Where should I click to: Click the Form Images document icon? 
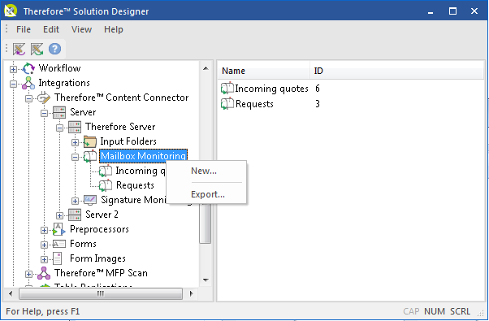coord(58,258)
